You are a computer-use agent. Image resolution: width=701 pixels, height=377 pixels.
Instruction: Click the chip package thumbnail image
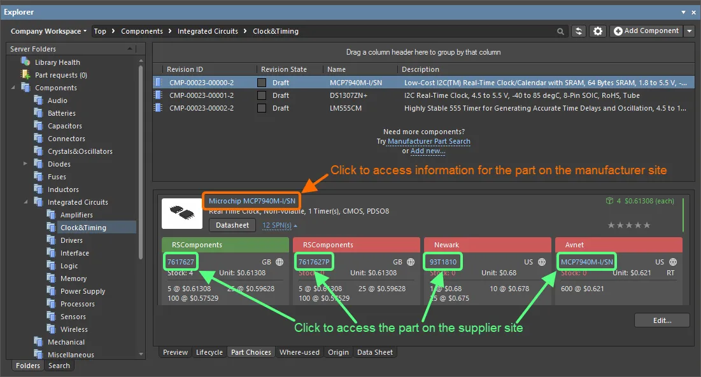(182, 213)
